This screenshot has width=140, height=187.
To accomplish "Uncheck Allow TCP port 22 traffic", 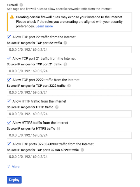I will point(9,37).
